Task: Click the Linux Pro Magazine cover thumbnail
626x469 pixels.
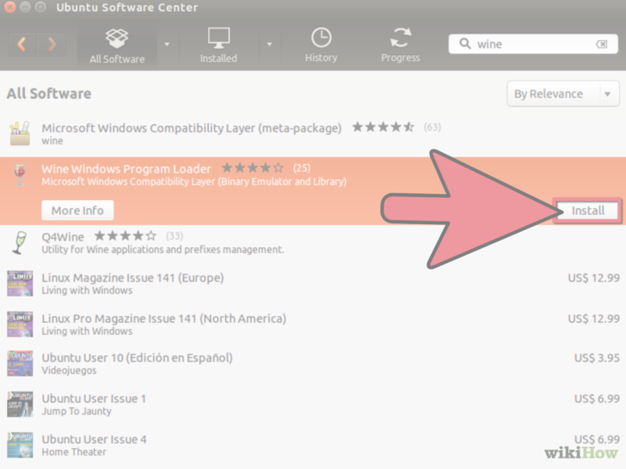Action: (x=20, y=324)
